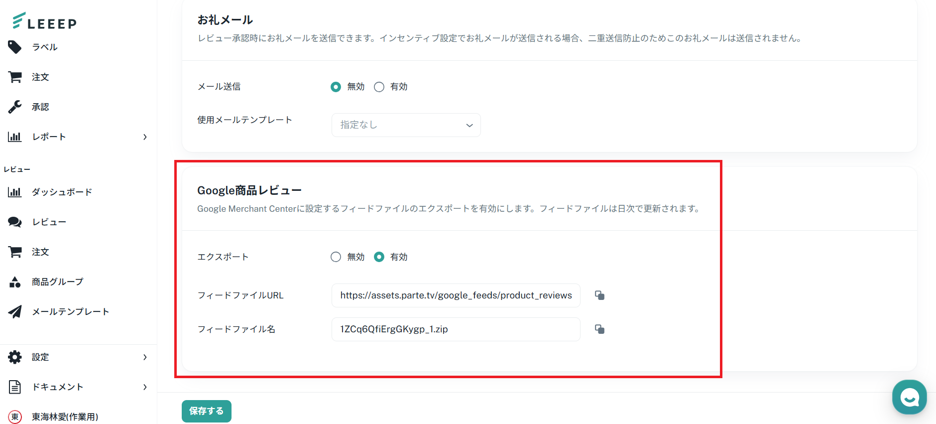Click the フィードファイル名 input field
The height and width of the screenshot is (424, 936).
click(x=456, y=329)
